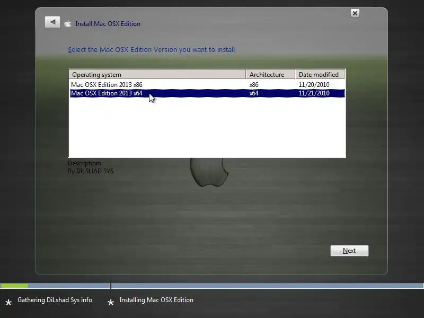Click the x64 architecture cell
This screenshot has width=424, height=318.
click(x=254, y=93)
